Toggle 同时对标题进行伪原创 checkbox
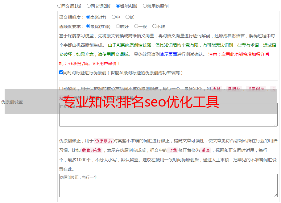Screen dimensions: 281x203 point(61,72)
